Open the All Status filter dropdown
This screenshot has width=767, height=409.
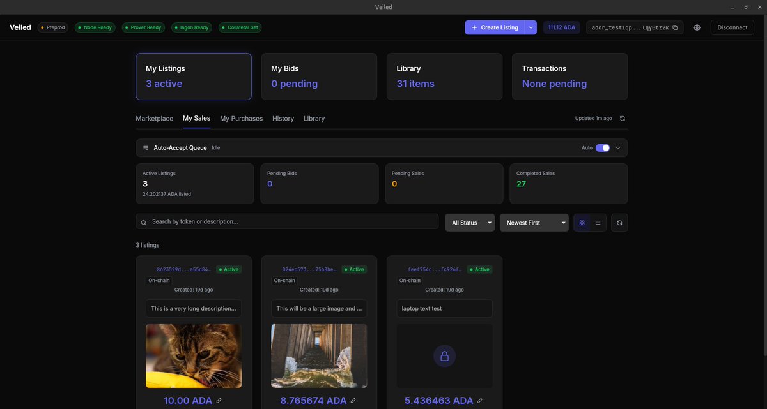tap(470, 223)
